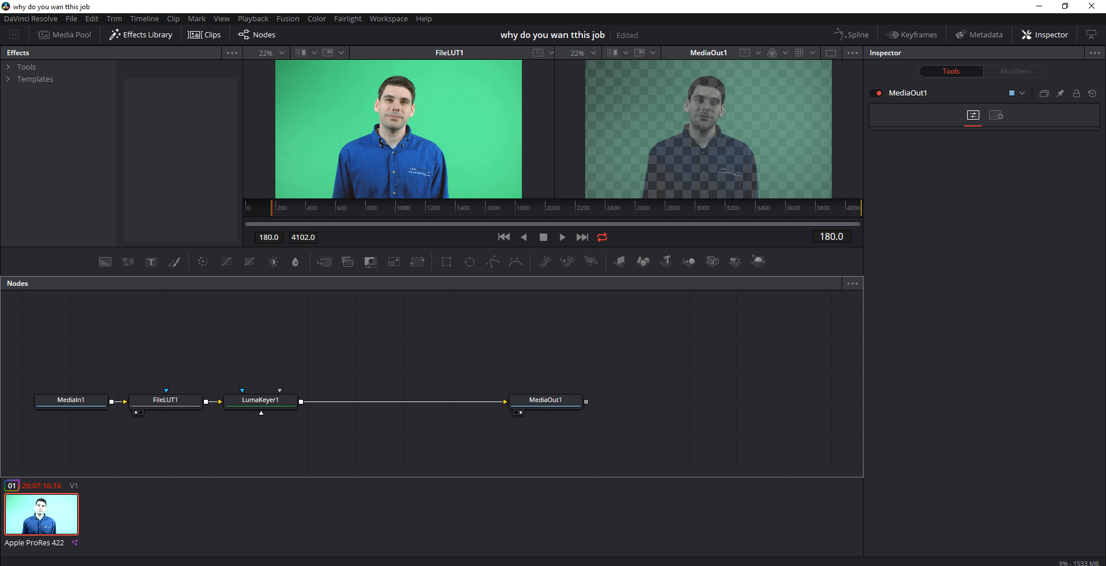Add a Resize node from the toolbar
Viewport: 1106px width, 566px height.
pyautogui.click(x=394, y=262)
